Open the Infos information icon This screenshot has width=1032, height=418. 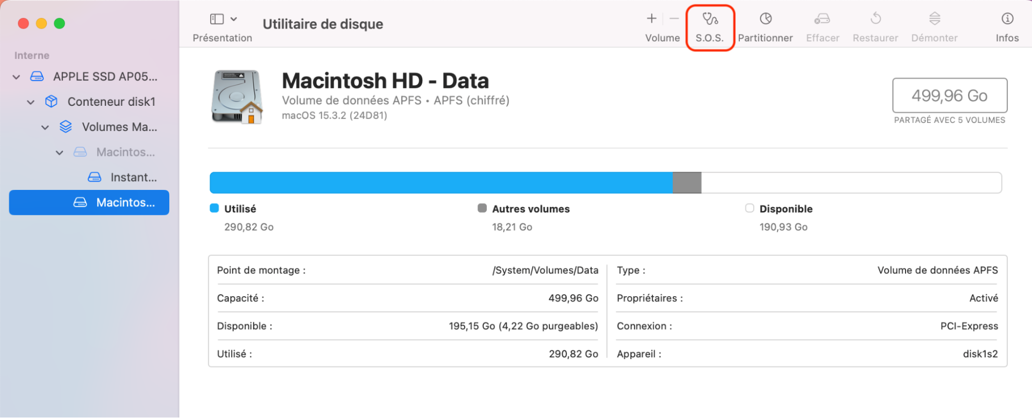1007,19
